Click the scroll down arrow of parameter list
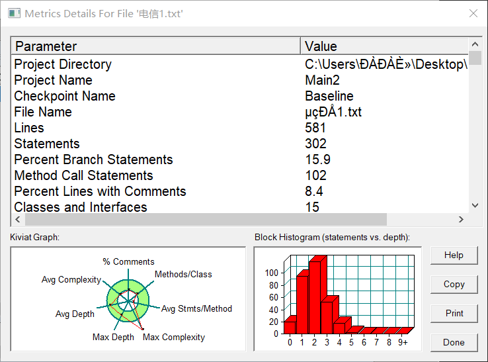Image resolution: width=488 pixels, height=362 pixels. pyautogui.click(x=475, y=205)
